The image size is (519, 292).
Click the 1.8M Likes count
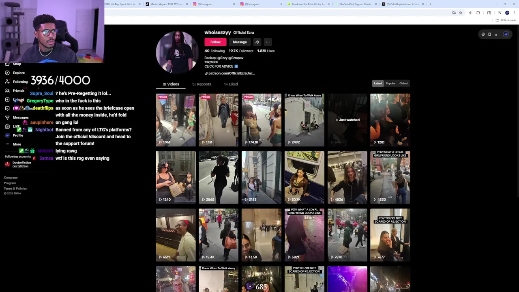[x=266, y=51]
